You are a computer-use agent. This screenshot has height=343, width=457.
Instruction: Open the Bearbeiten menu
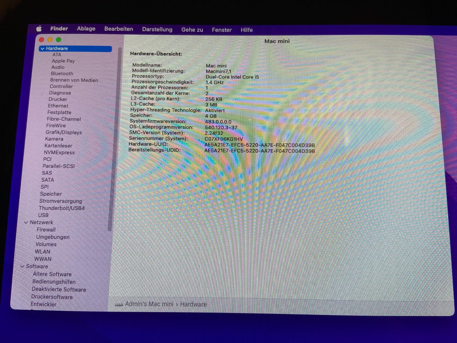(x=119, y=29)
